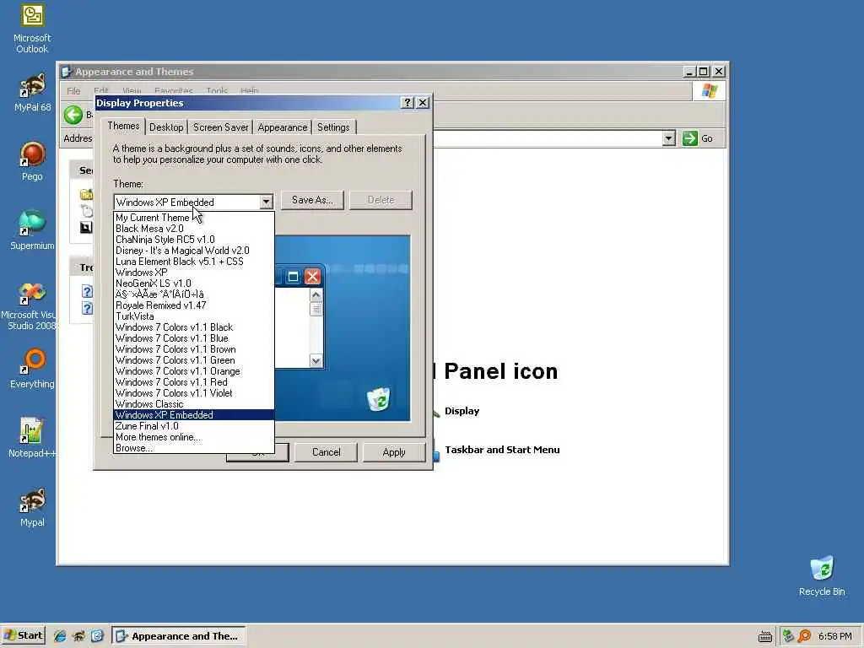The image size is (864, 648).
Task: Choose Windows 7 Colors v1.1 Green
Action: (x=194, y=360)
